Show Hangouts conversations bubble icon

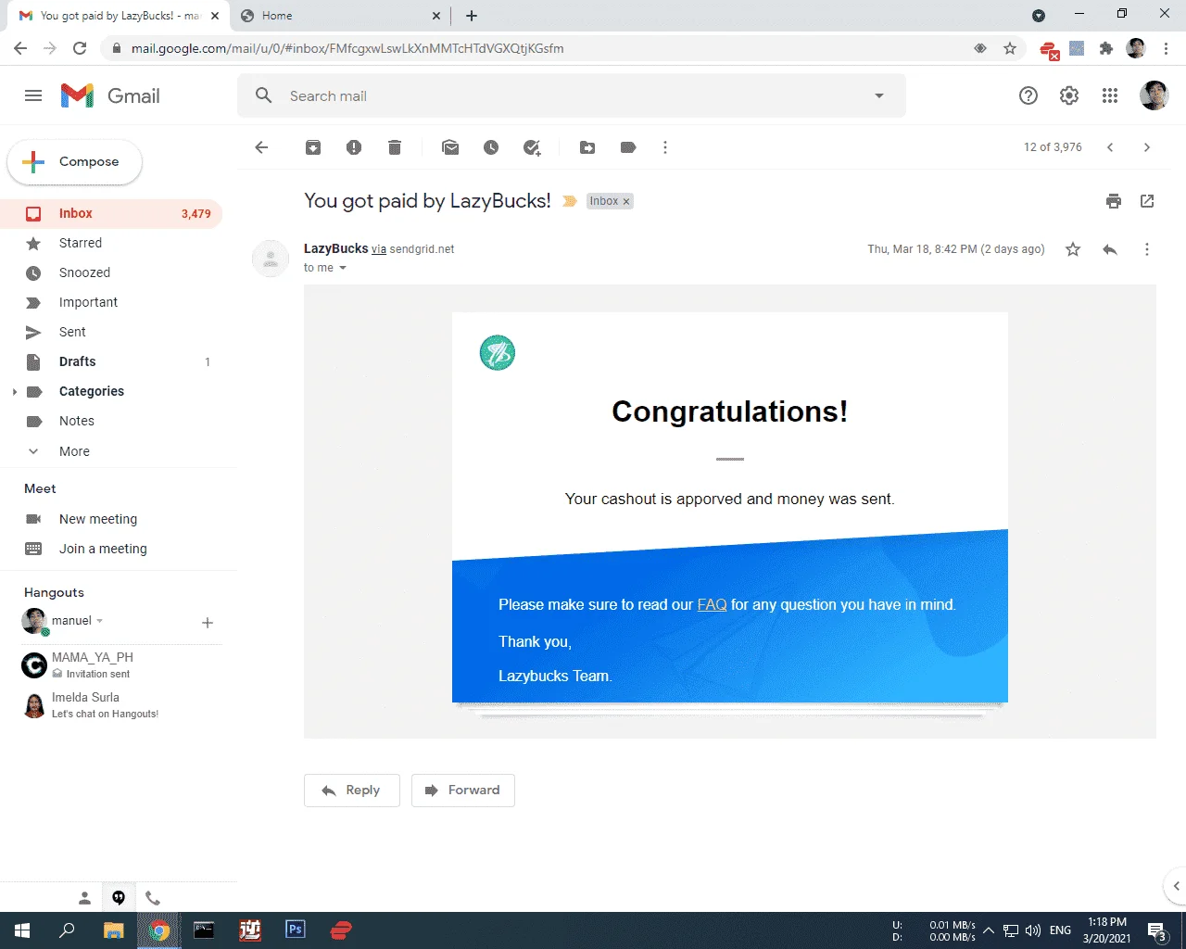[119, 898]
